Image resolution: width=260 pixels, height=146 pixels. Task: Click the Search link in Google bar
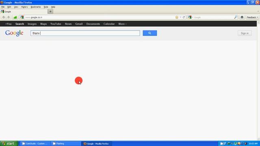point(19,24)
